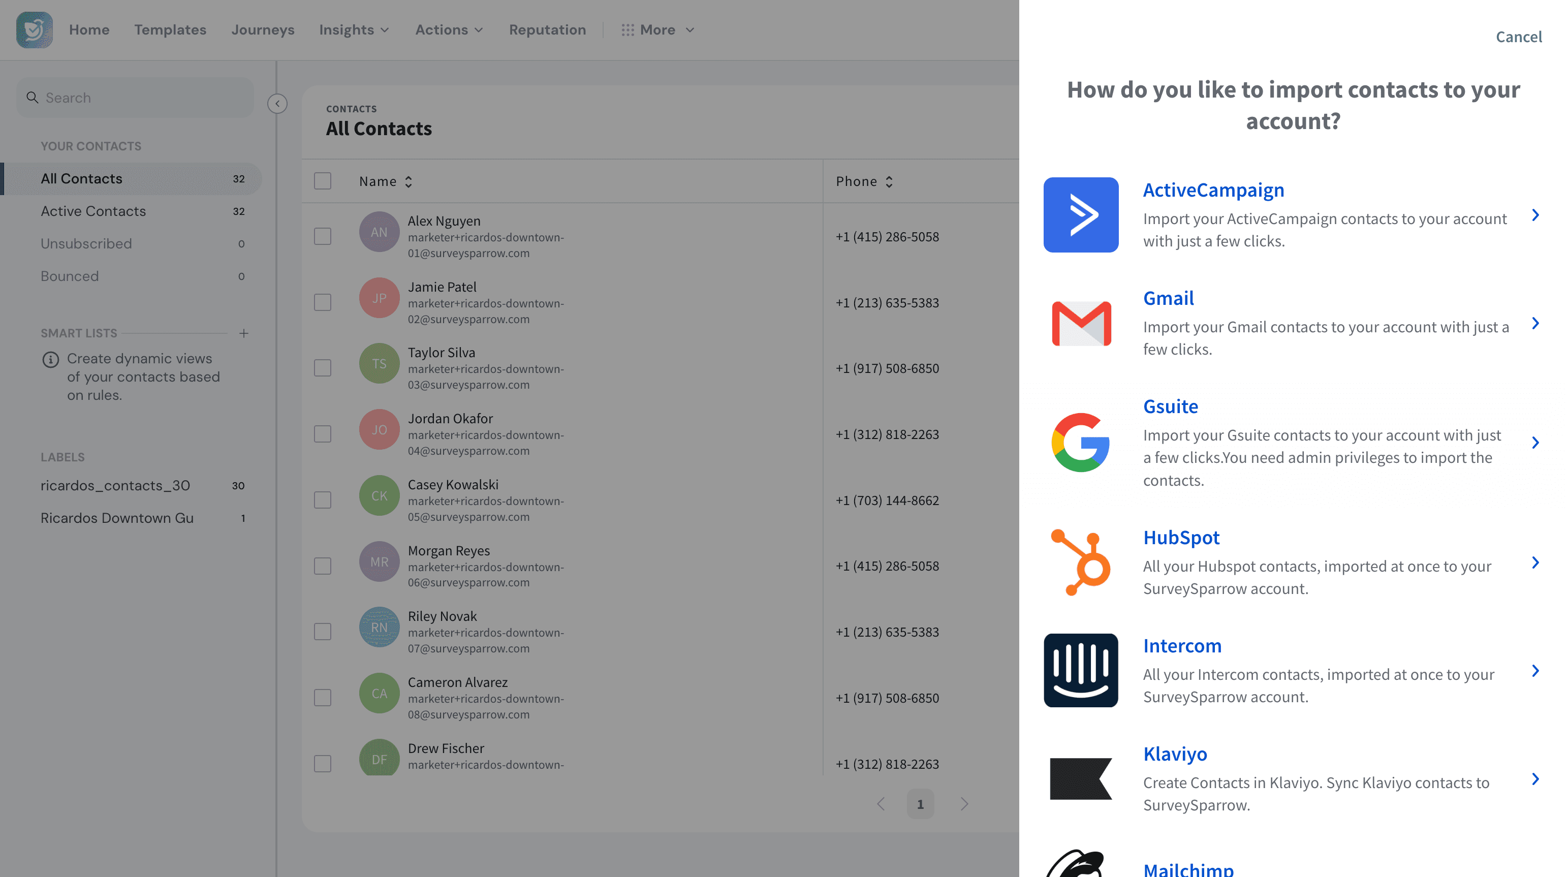The width and height of the screenshot is (1568, 877).
Task: Select the Morgan Reyes row checkbox
Action: (x=322, y=566)
